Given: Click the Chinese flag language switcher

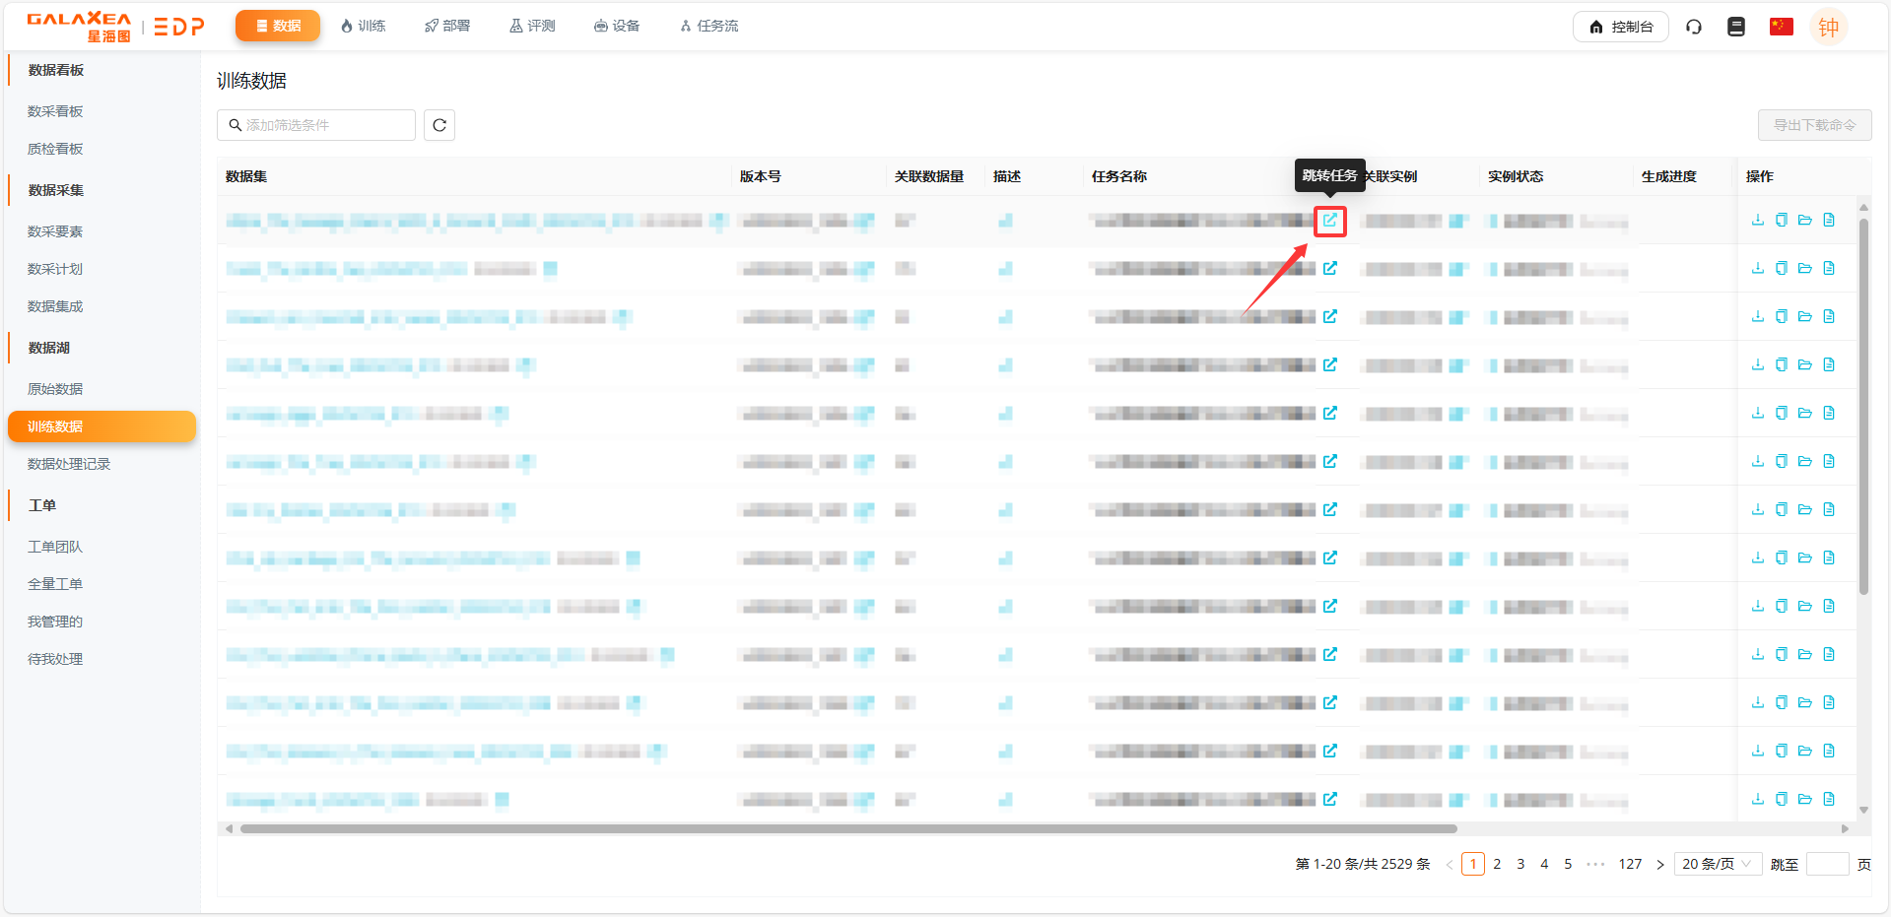Looking at the screenshot, I should (x=1781, y=27).
